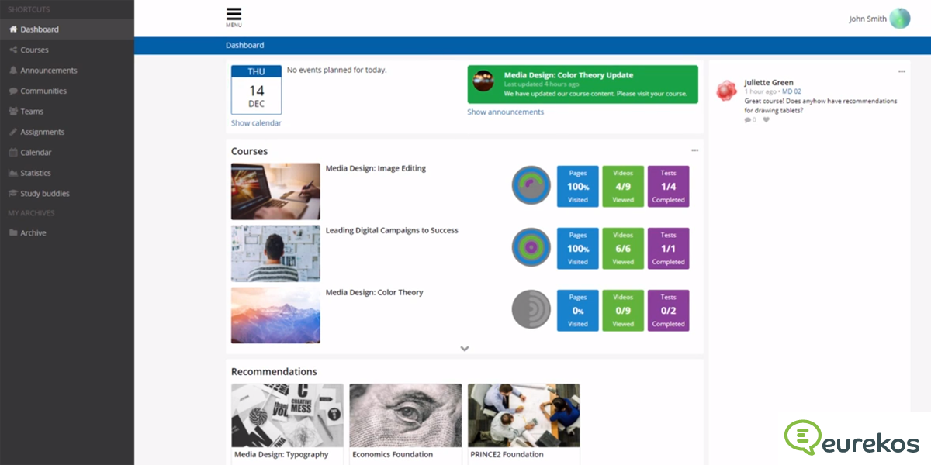Screen dimensions: 931x465
Task: Open Study buddies from the sidebar
Action: pos(44,194)
